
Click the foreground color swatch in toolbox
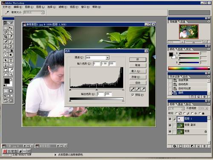coord(7,81)
